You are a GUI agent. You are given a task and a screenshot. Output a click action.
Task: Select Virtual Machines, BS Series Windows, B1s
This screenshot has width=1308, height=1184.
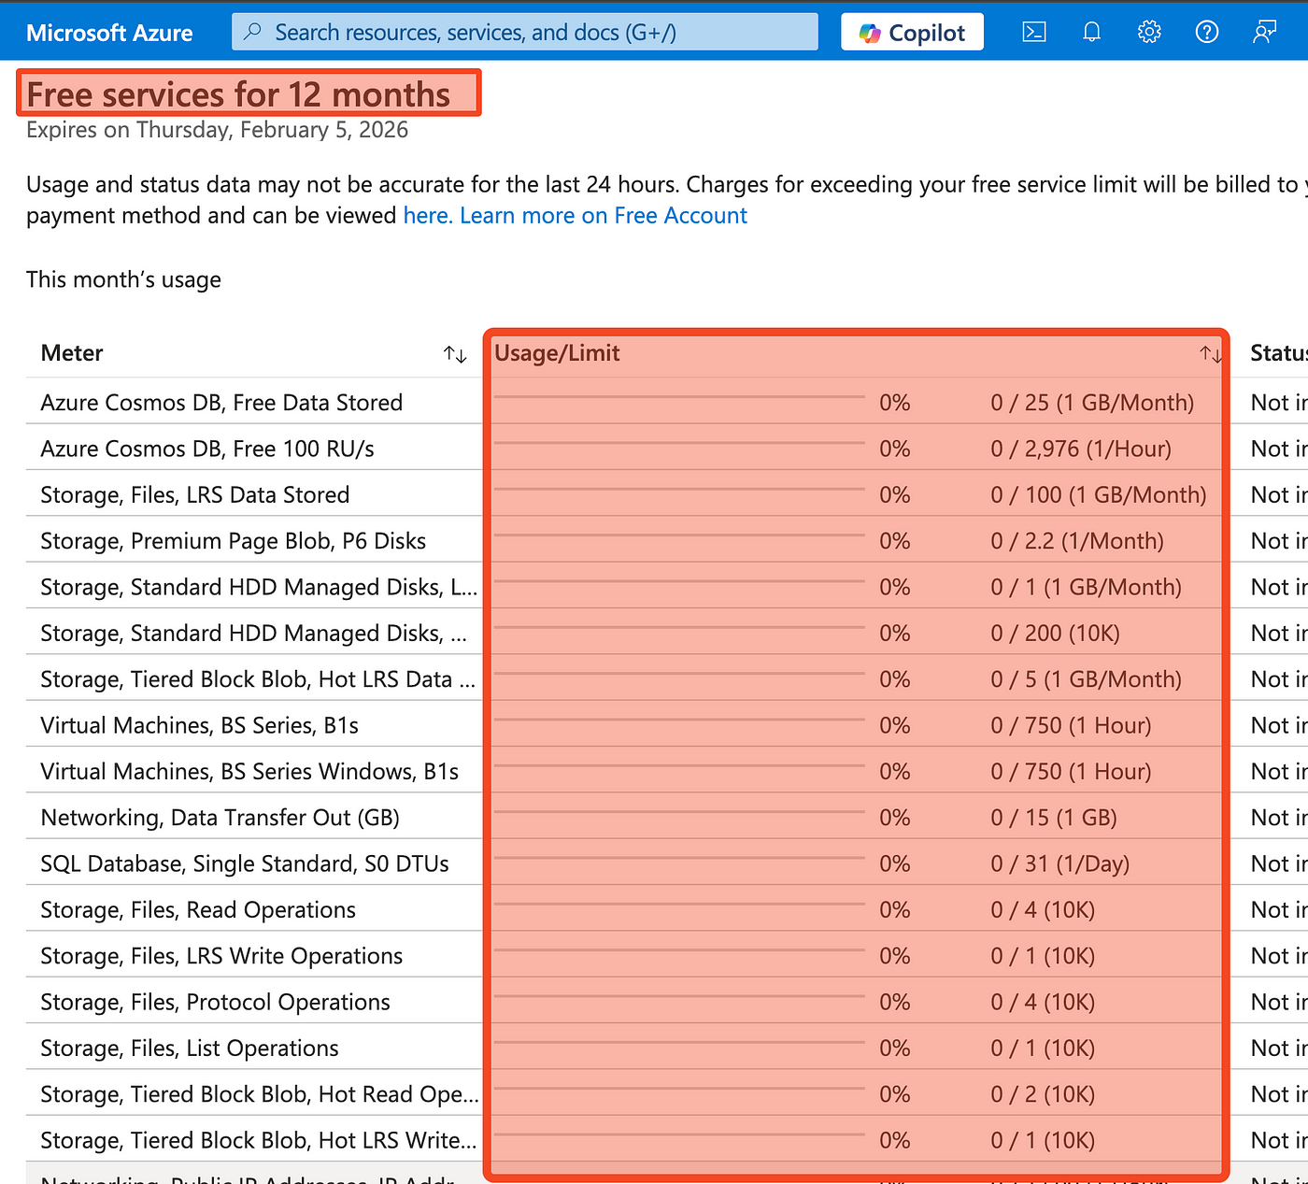(249, 771)
